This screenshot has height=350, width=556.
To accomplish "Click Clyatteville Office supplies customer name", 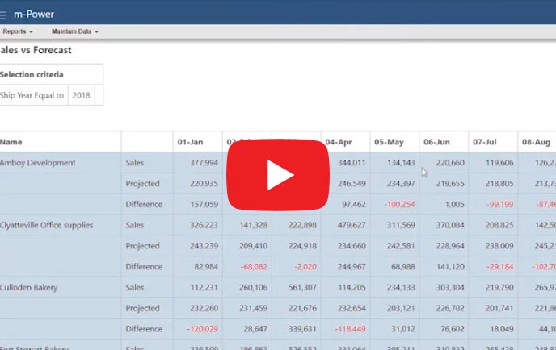I will 47,226.
